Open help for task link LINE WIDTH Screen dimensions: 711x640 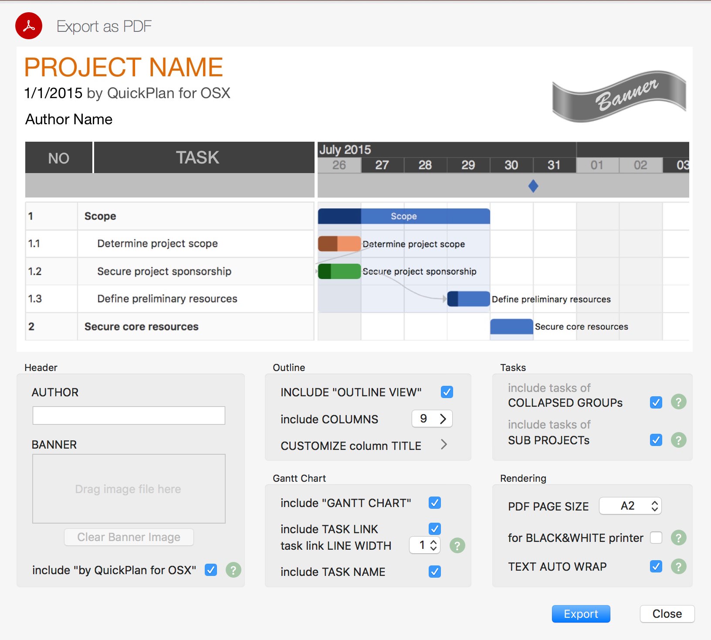(x=457, y=545)
